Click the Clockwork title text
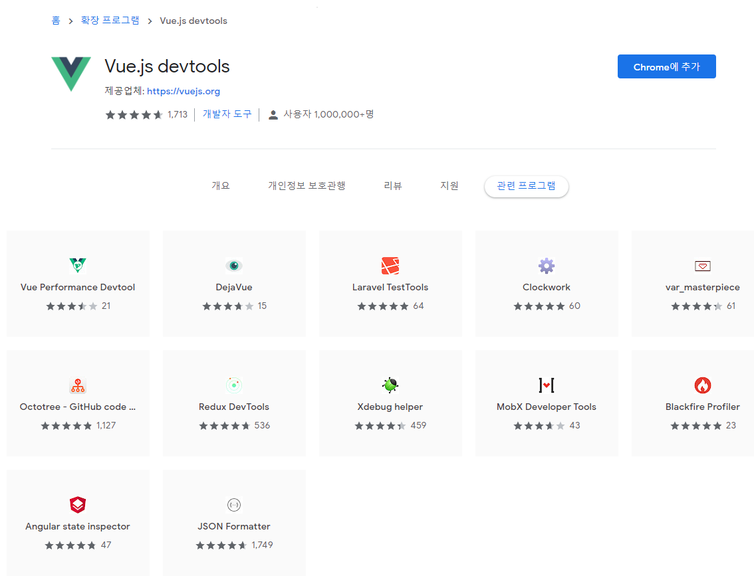This screenshot has width=754, height=578. (x=547, y=287)
